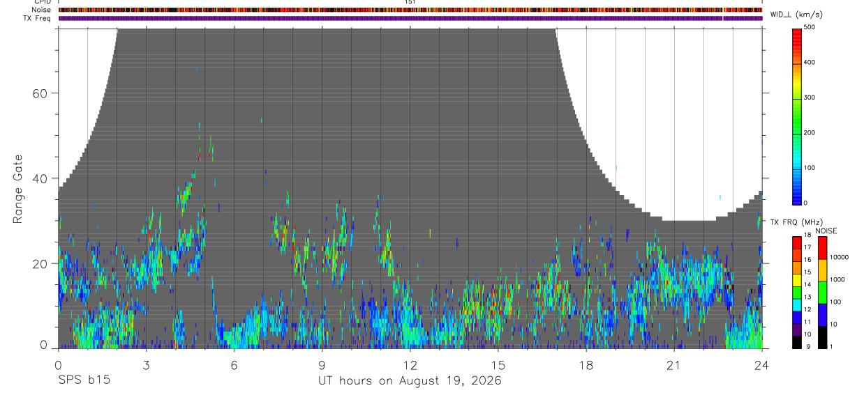Click the green 100 NOISE legend block
This screenshot has height=395, width=857.
pyautogui.click(x=822, y=292)
